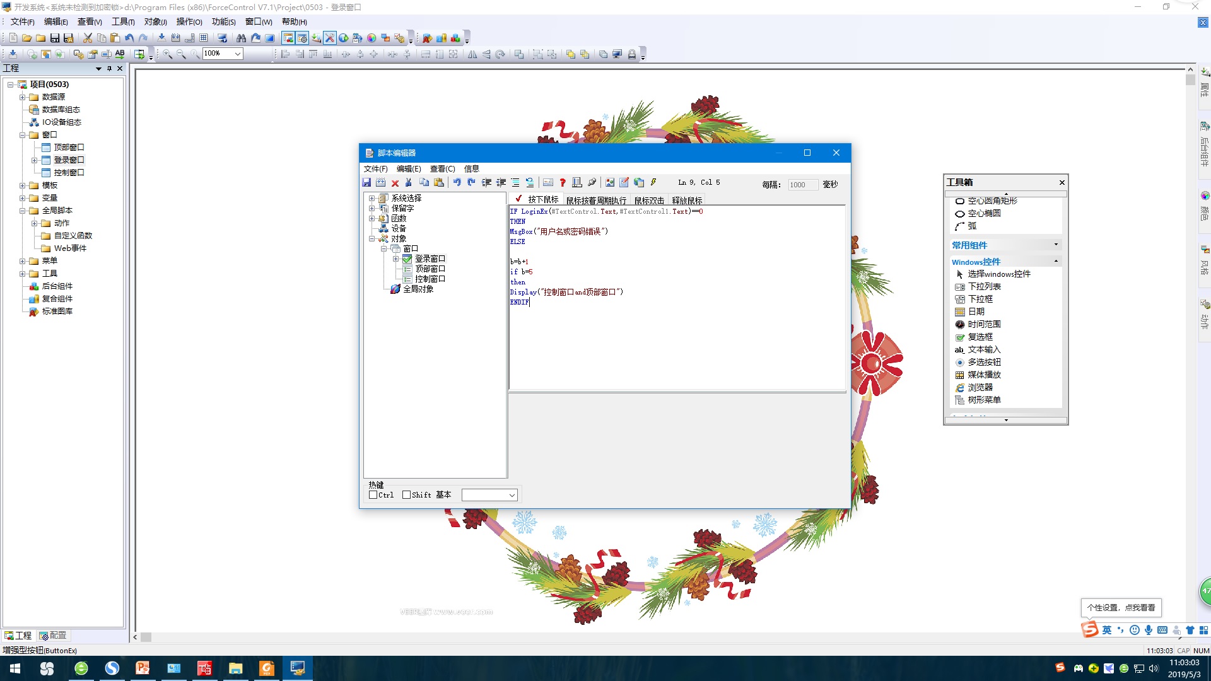
Task: Open Windows Start menu on taskbar
Action: [15, 668]
